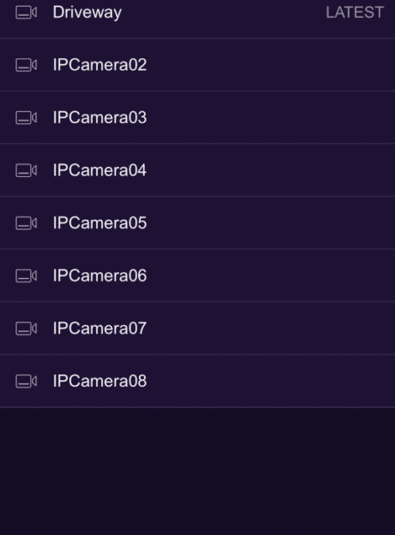The image size is (395, 535).
Task: Select the IPCamera07 text label
Action: pyautogui.click(x=100, y=328)
